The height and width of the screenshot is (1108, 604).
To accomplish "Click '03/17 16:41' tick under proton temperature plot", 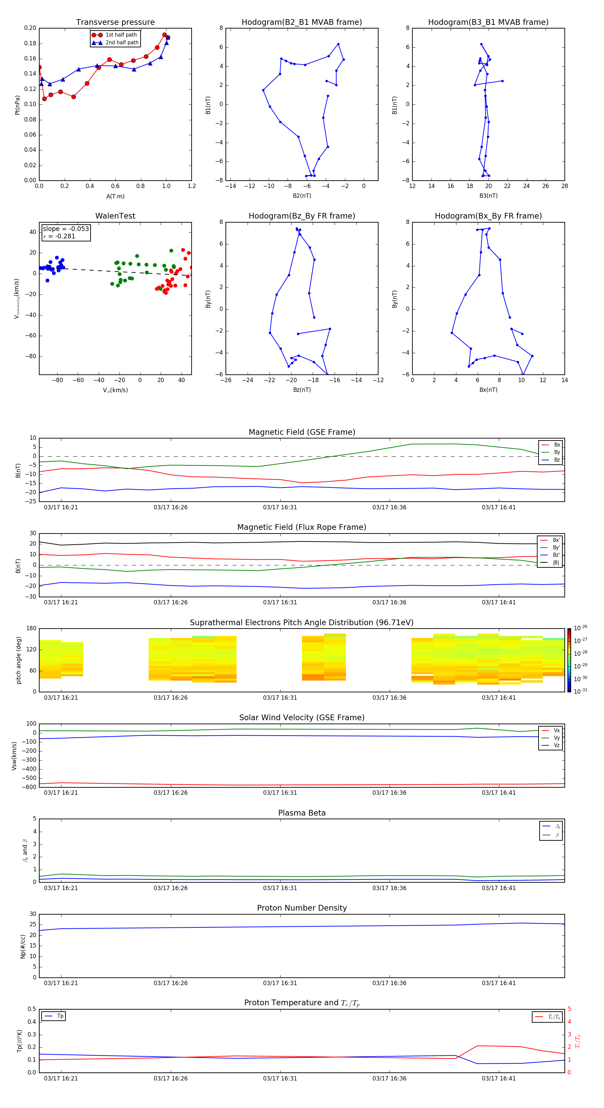I will (499, 1079).
